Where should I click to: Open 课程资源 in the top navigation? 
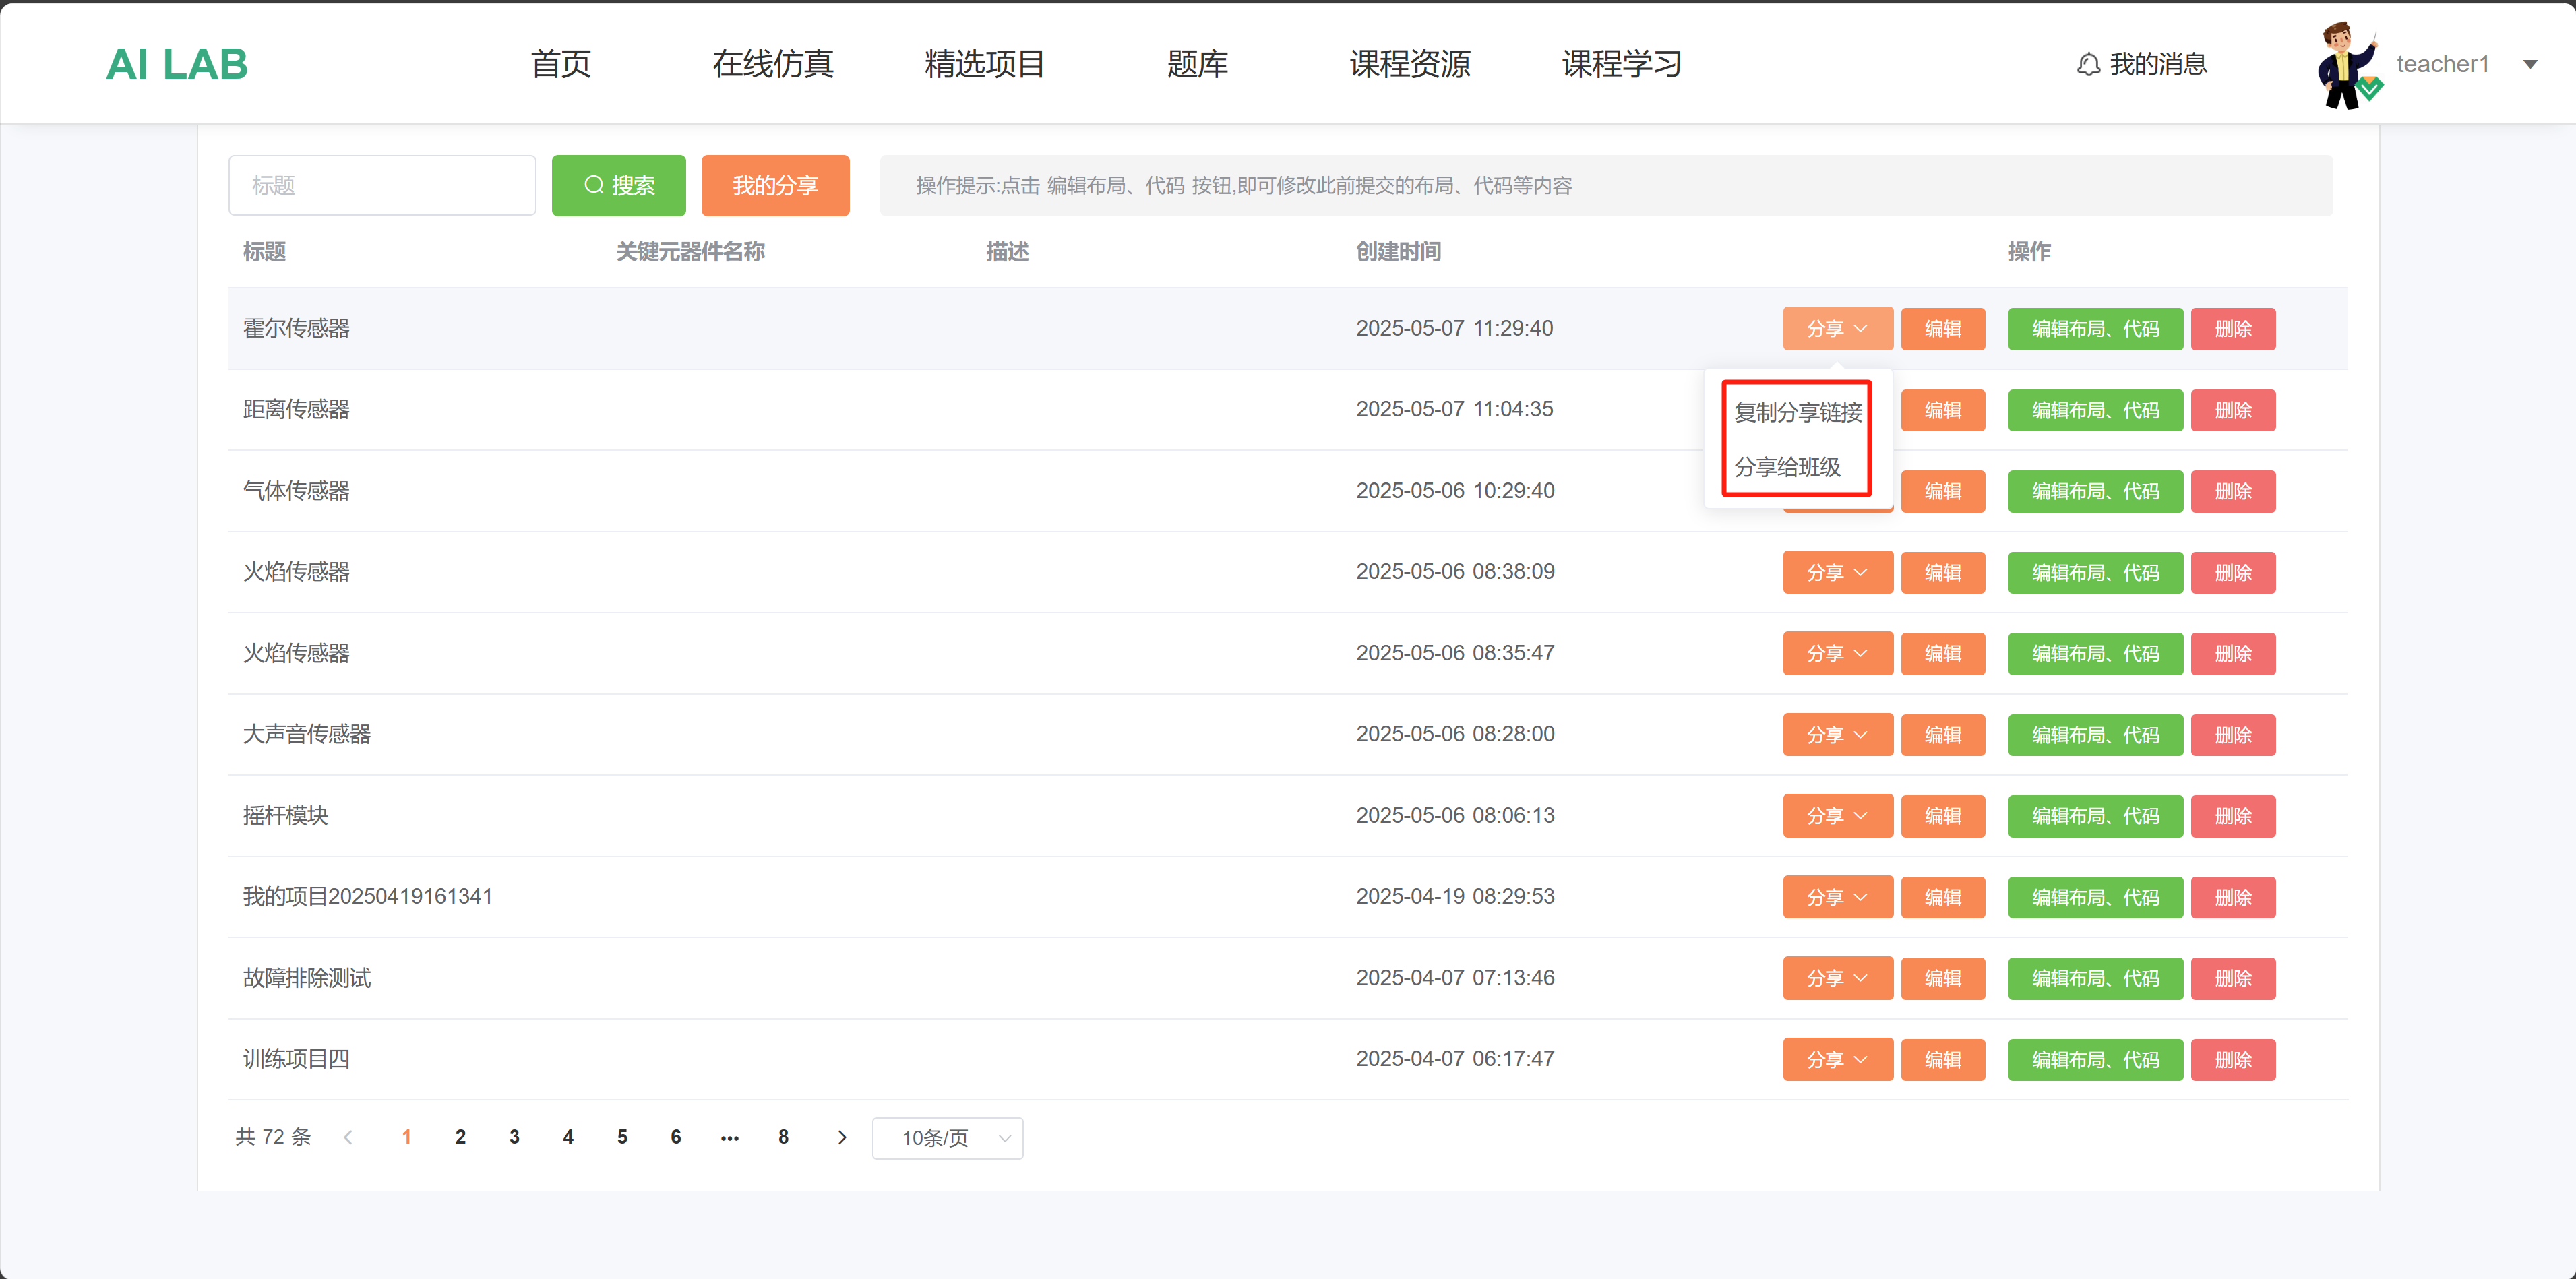tap(1409, 65)
